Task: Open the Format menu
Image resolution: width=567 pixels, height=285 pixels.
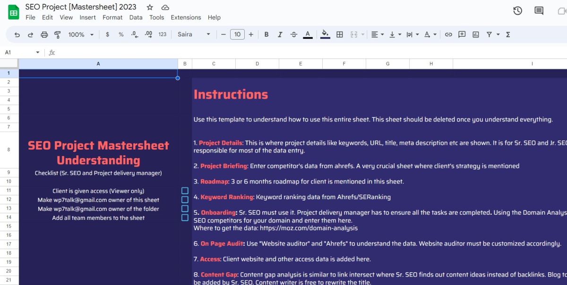Action: click(x=112, y=17)
